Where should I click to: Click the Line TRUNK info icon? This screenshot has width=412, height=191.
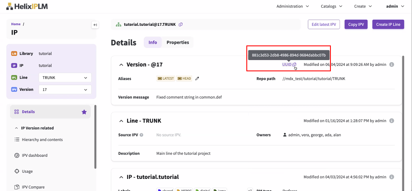[392, 121]
